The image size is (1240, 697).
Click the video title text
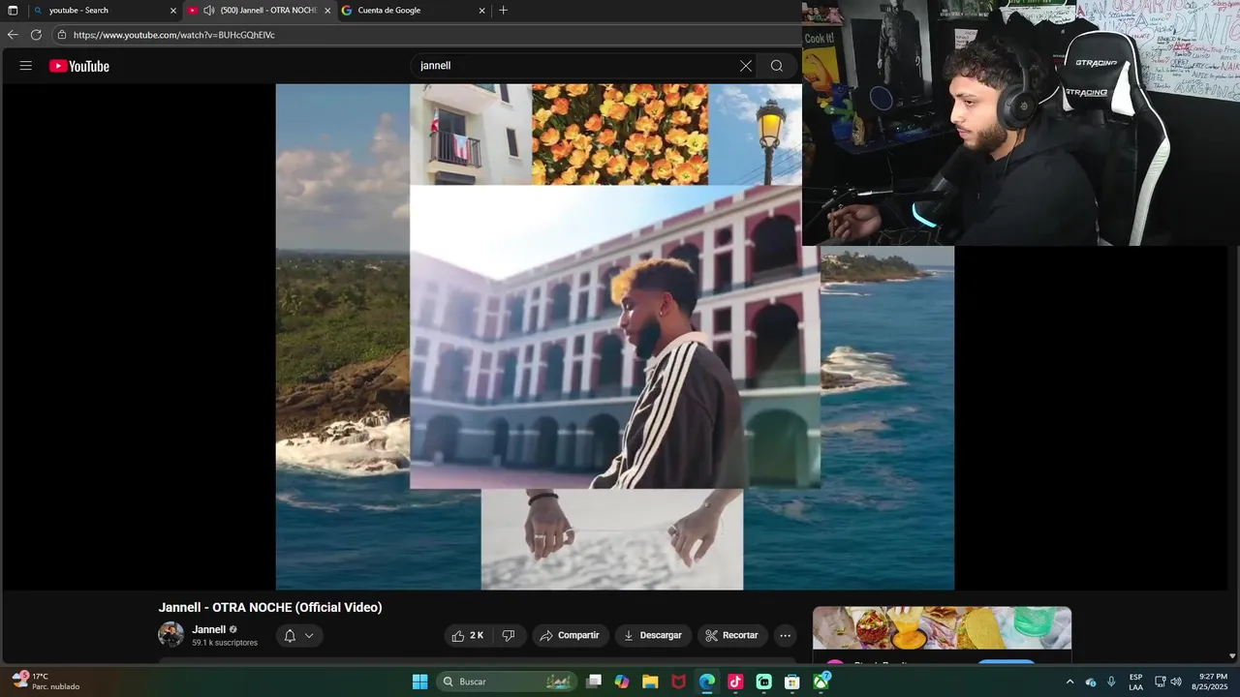point(270,607)
